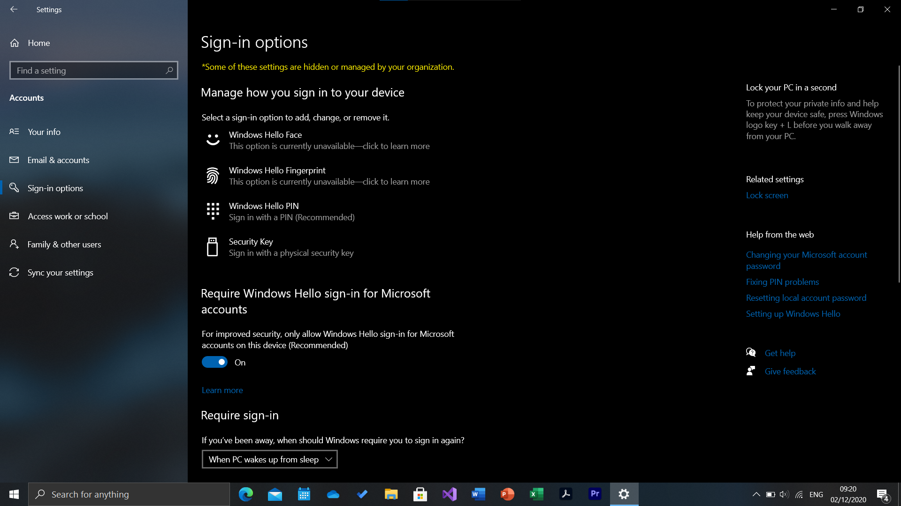The width and height of the screenshot is (901, 506).
Task: Click the Windows Hello Fingerprint unavailable message
Action: [x=329, y=181]
